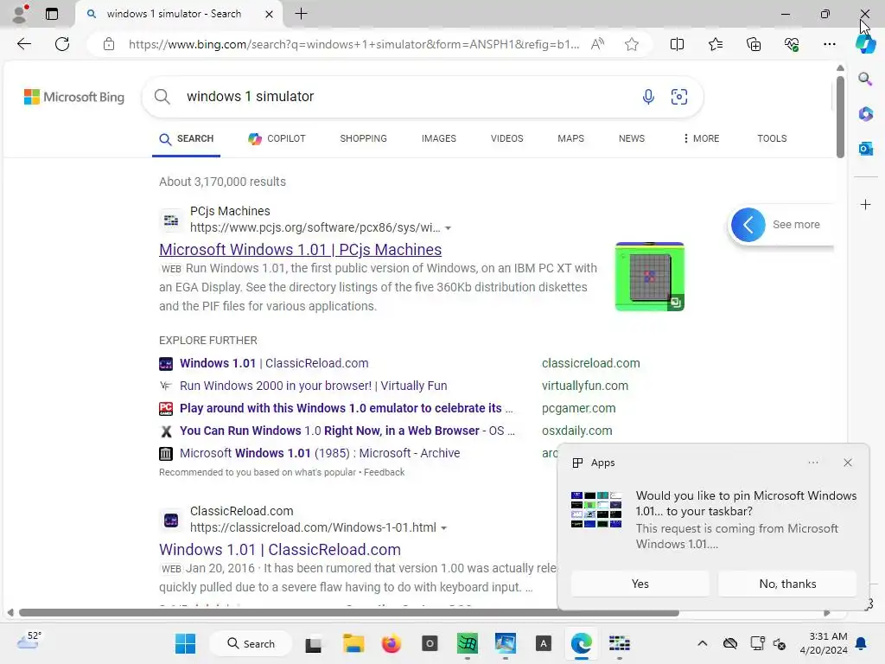Switch to Shopping tab
This screenshot has width=885, height=664.
pyautogui.click(x=364, y=138)
